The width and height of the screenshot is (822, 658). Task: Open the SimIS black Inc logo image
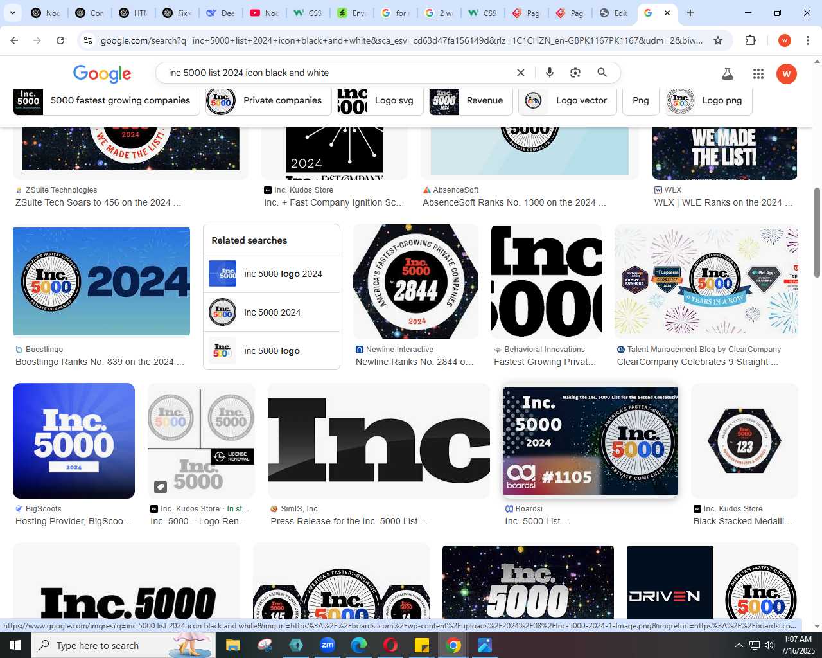pyautogui.click(x=379, y=441)
